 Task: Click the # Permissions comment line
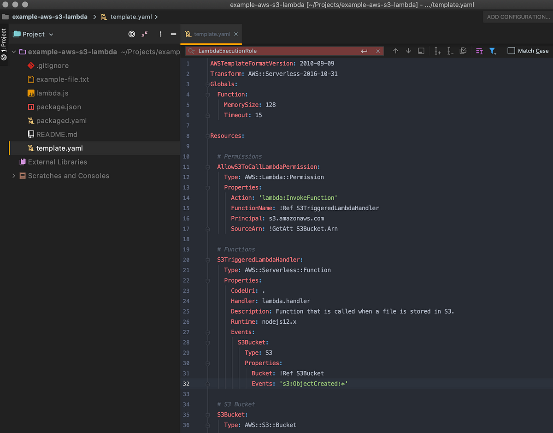tap(239, 156)
